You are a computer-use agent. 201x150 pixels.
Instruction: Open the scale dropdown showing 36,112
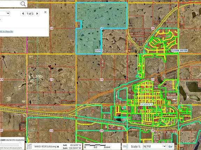coord(154,147)
